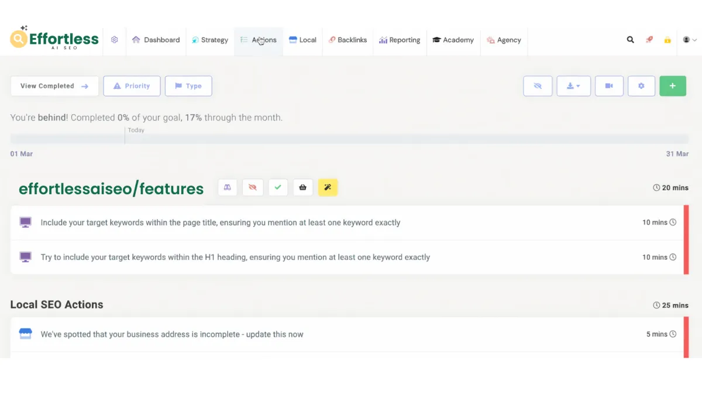The height and width of the screenshot is (395, 702).
Task: Switch to the Local tab
Action: click(302, 40)
